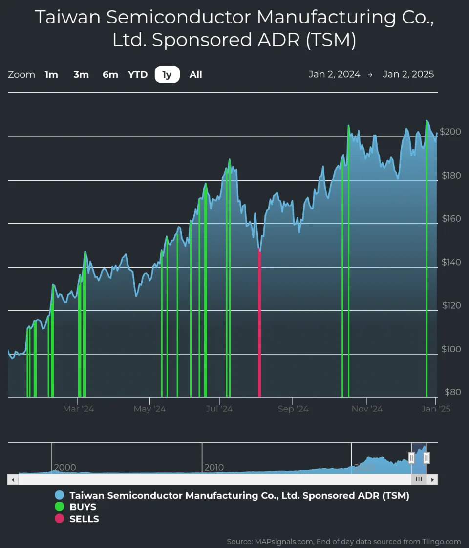This screenshot has height=548, width=469.
Task: Click the 2010 navigator year label
Action: (x=214, y=468)
